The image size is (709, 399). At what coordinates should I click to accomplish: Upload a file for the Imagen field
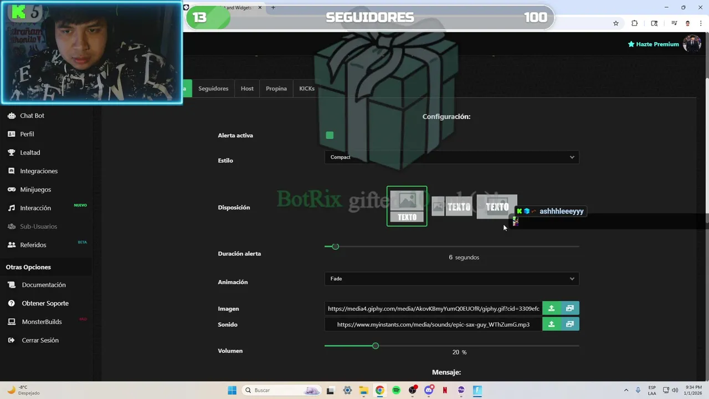pos(551,308)
